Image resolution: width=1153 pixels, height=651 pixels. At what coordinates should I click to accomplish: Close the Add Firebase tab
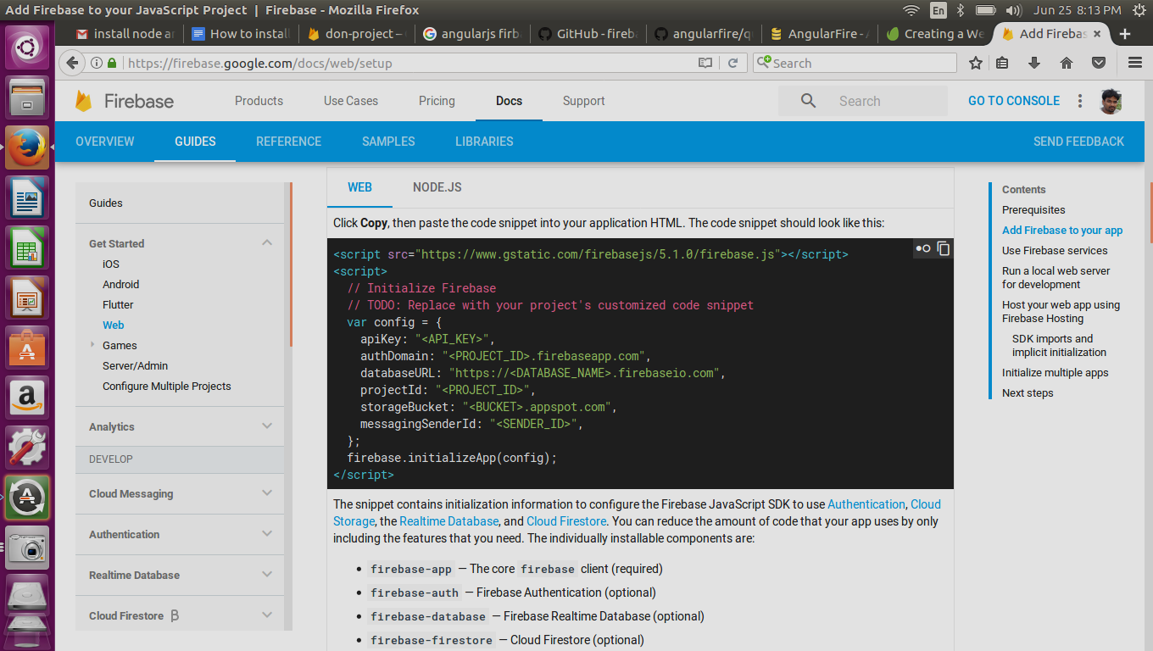pos(1098,34)
